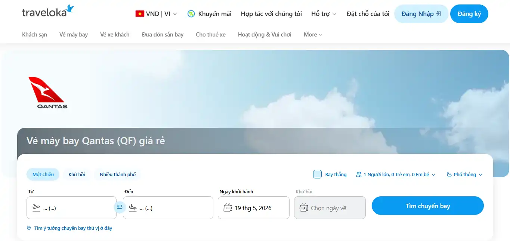Image resolution: width=510 pixels, height=241 pixels.
Task: Open the VND | VI currency language dropdown
Action: [156, 14]
